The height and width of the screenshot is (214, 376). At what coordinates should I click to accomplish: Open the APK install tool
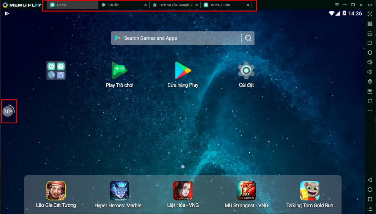[x=370, y=33]
